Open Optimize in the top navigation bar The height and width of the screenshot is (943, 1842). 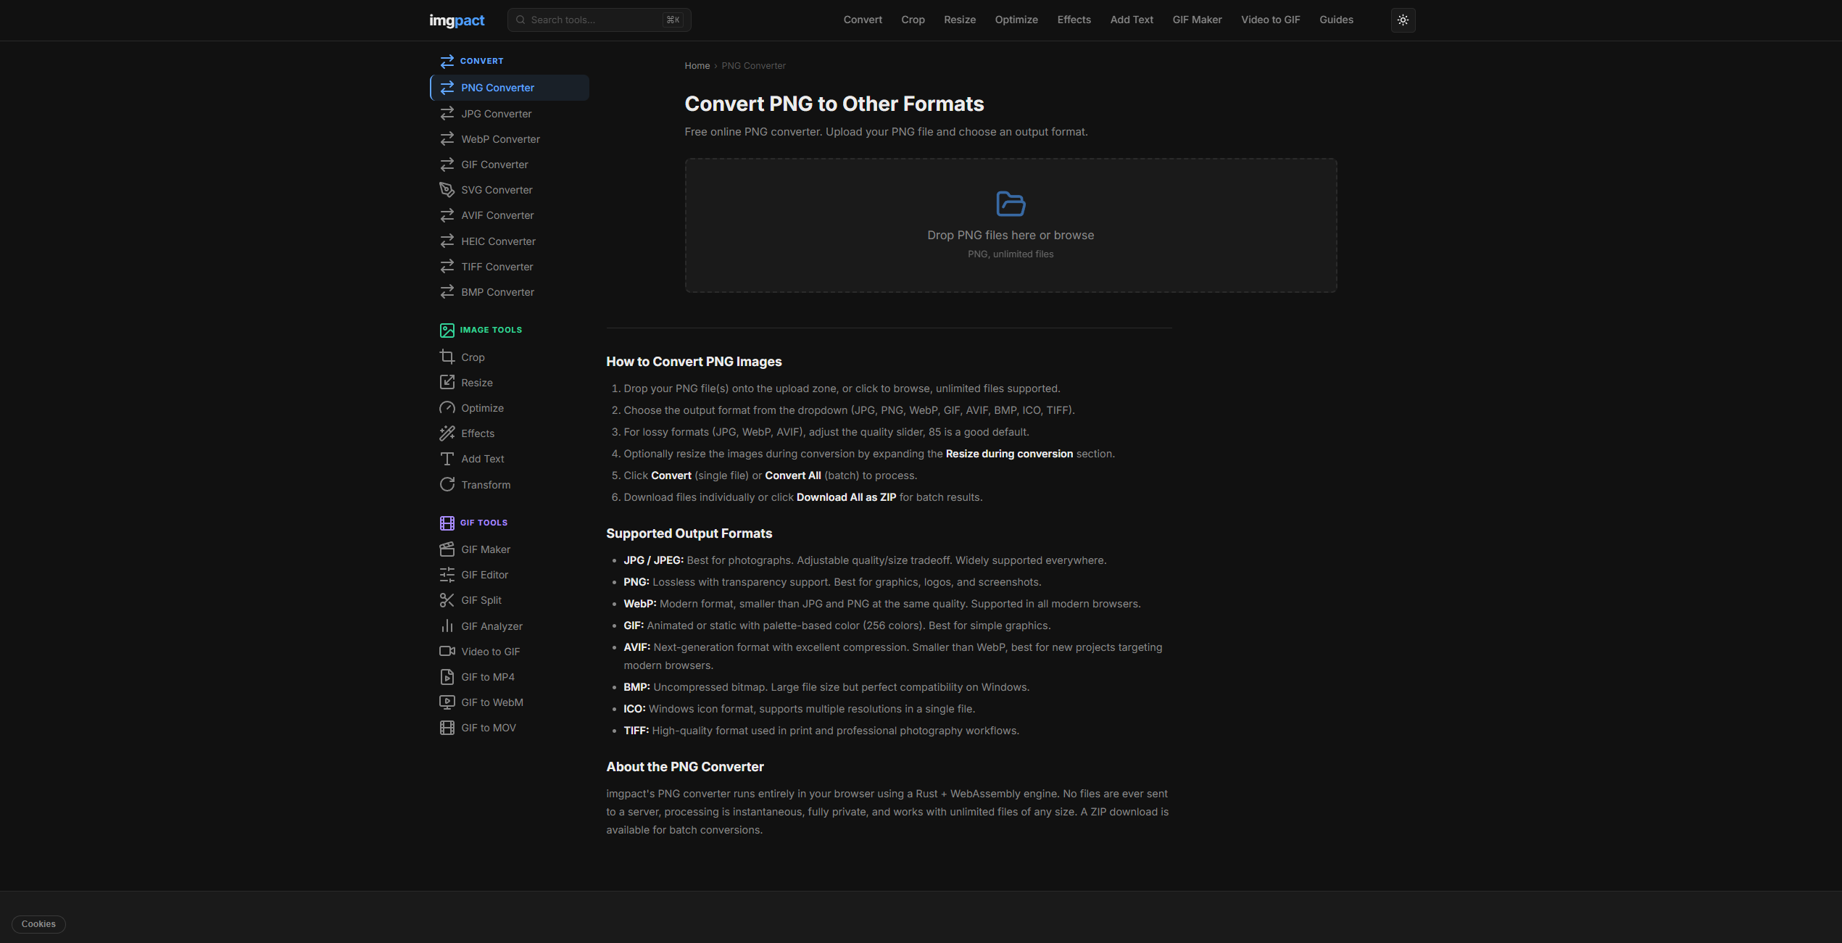coord(1016,20)
